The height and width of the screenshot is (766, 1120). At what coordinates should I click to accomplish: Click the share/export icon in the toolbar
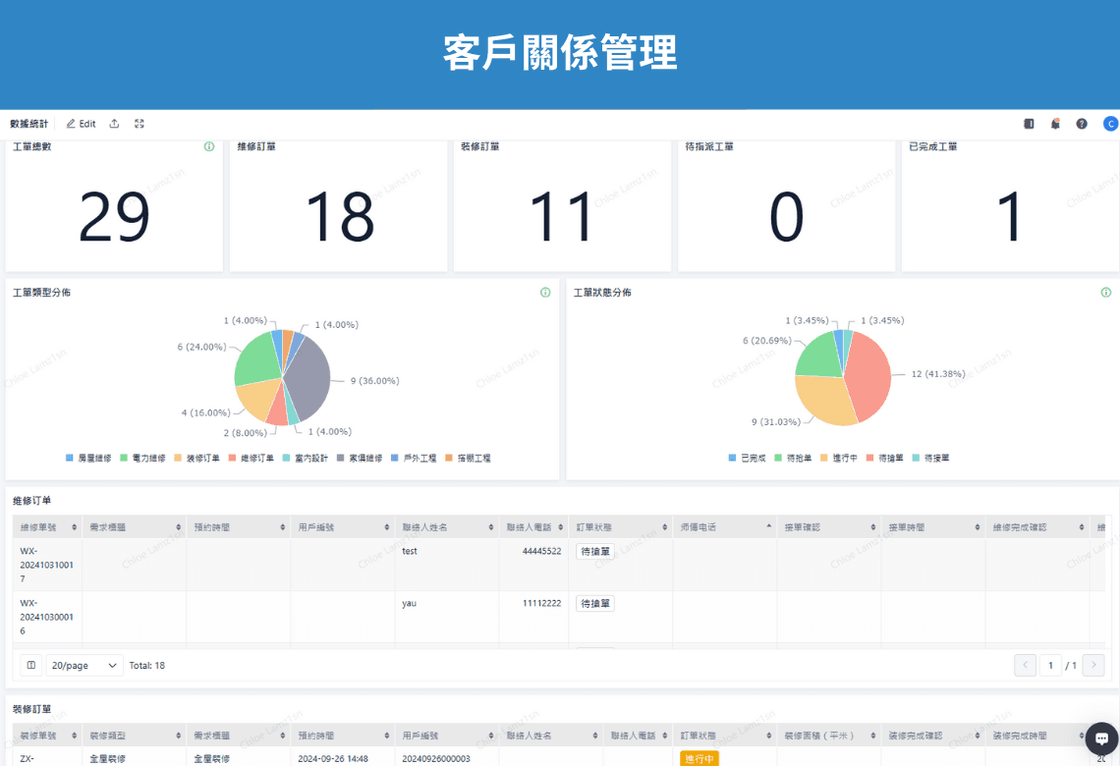(x=114, y=123)
